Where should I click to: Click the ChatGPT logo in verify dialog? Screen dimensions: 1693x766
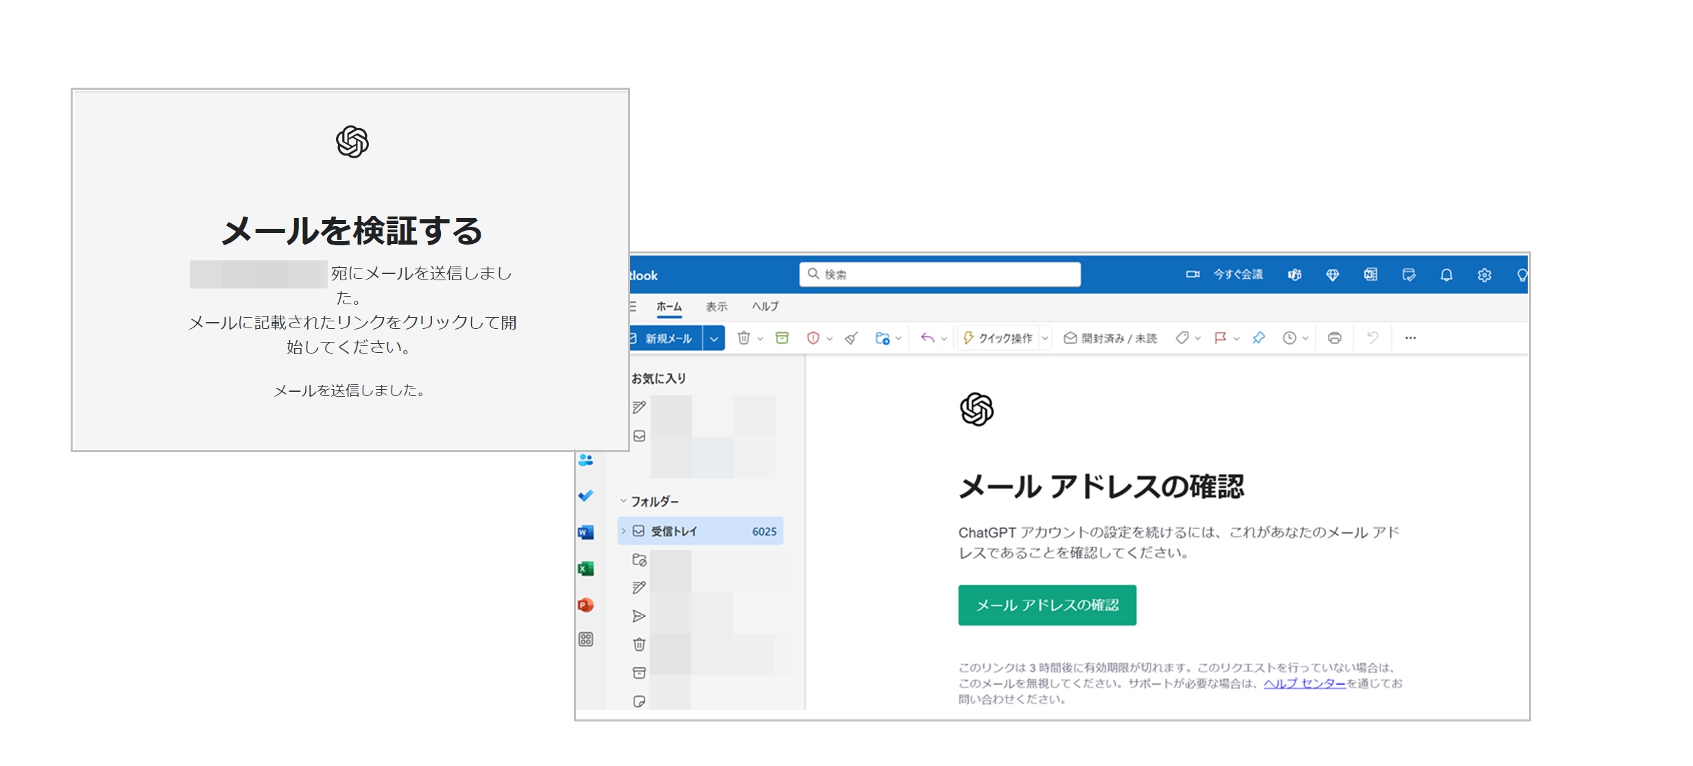(x=352, y=142)
